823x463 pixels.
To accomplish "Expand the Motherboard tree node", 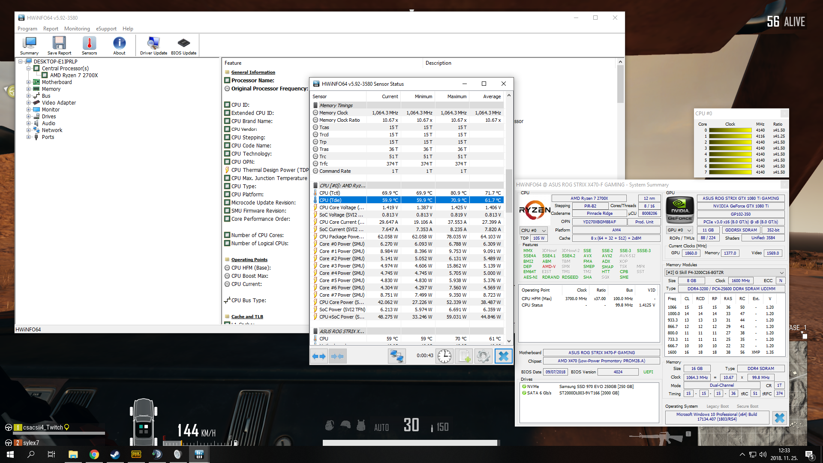I will coord(28,82).
